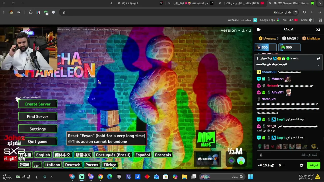Click the taskbar search box
This screenshot has height=182, width=324.
pyautogui.click(x=222, y=177)
